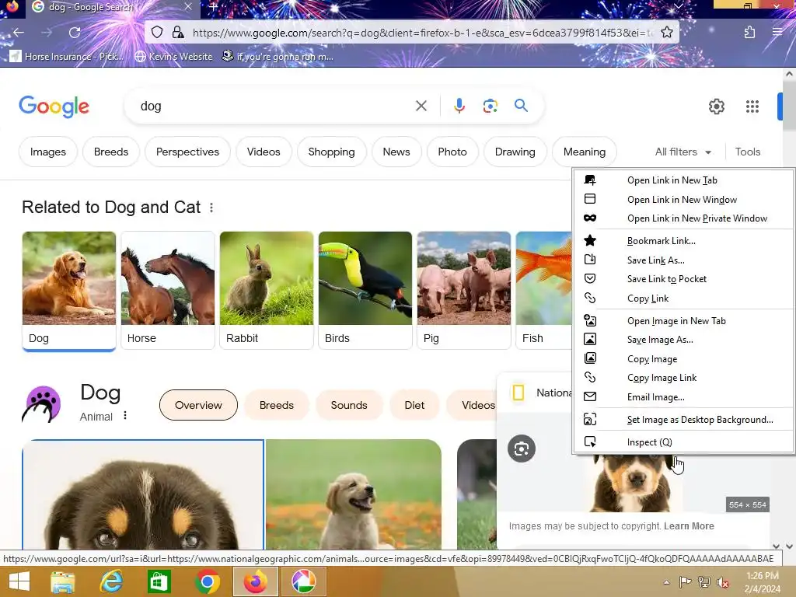
Task: Submit the search with the magnifier icon
Action: tap(521, 106)
